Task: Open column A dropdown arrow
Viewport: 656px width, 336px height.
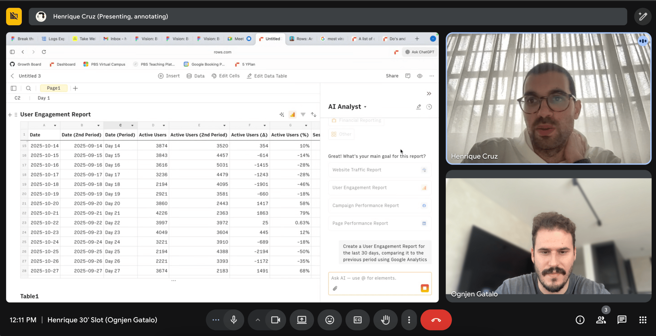Action: tap(55, 125)
